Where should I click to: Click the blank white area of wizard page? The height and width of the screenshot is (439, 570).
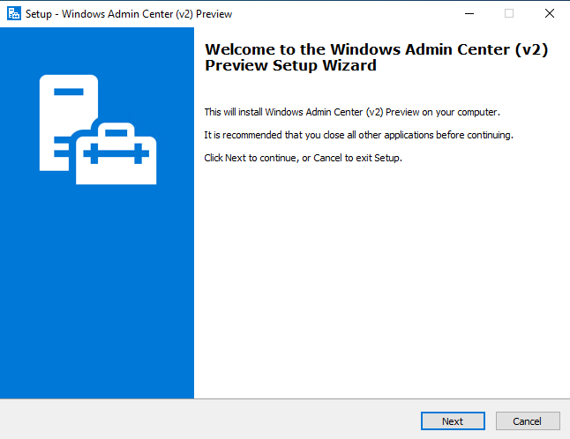382,279
